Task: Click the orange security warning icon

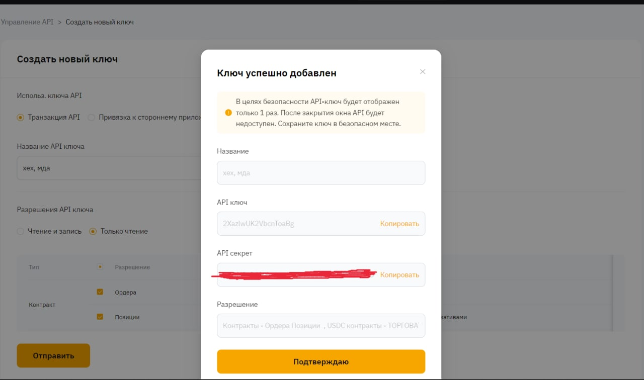Action: [x=228, y=113]
